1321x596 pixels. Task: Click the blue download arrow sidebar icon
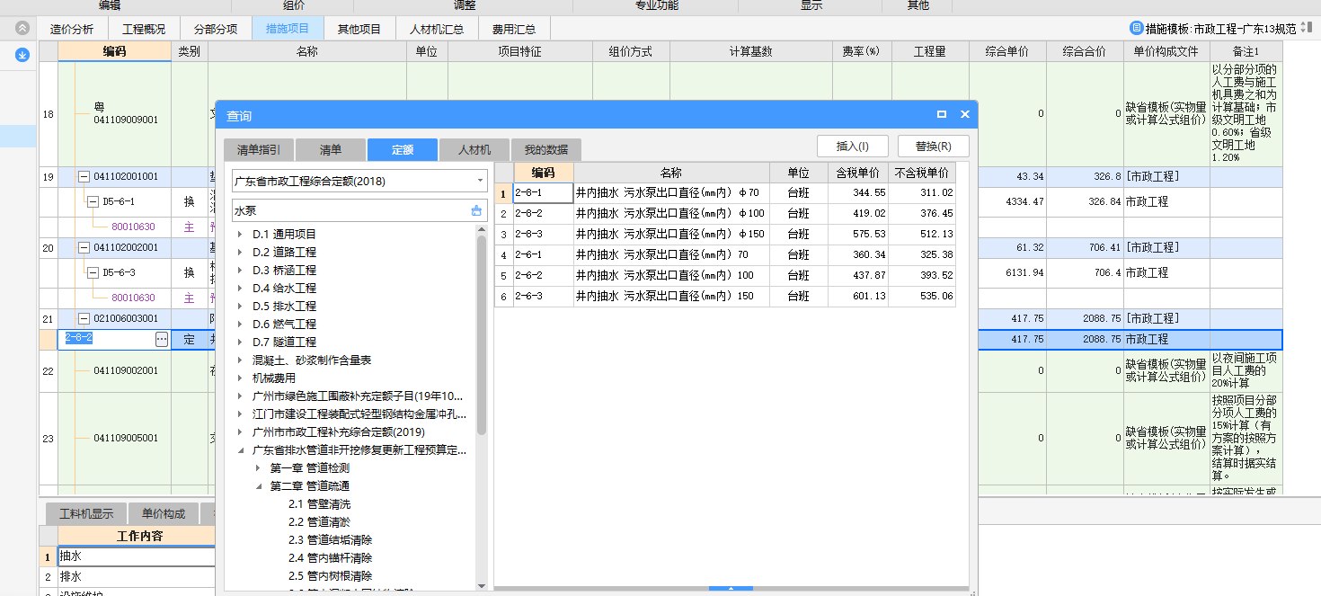[x=22, y=55]
